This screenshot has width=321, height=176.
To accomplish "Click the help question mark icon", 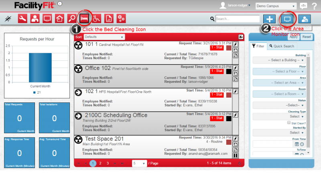I will coord(314,6).
